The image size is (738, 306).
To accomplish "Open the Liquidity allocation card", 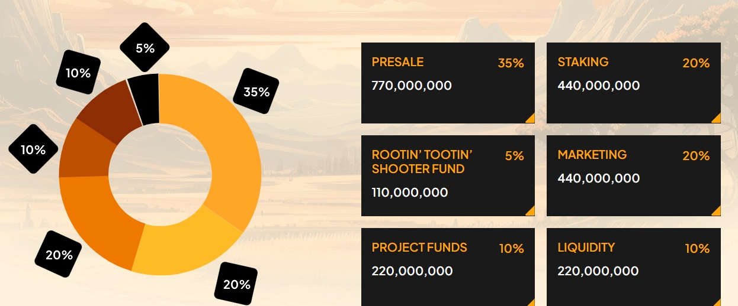I will click(633, 266).
